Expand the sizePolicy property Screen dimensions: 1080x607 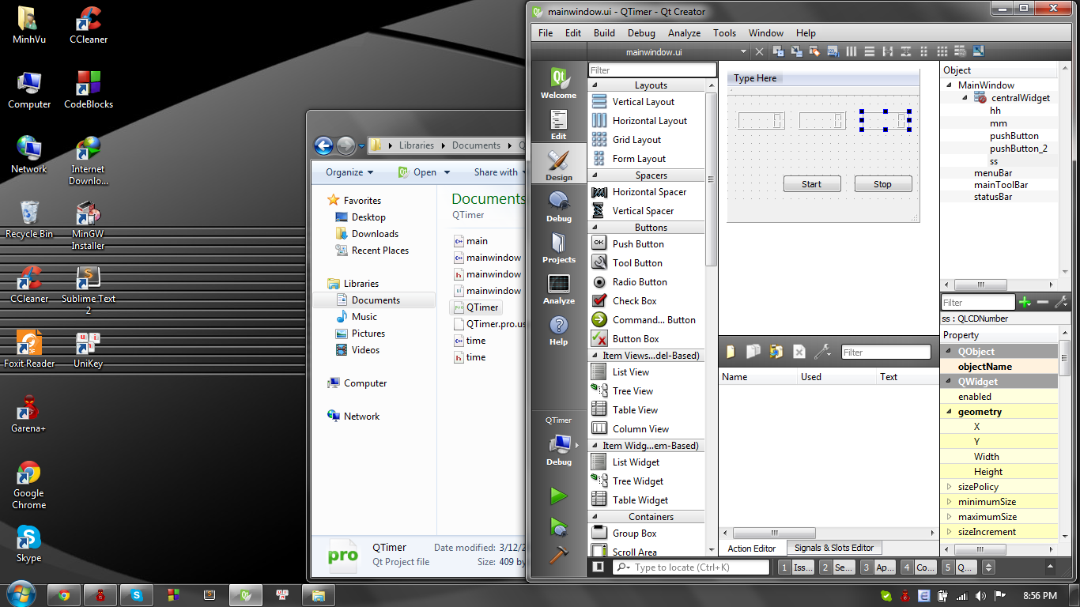[x=949, y=487]
